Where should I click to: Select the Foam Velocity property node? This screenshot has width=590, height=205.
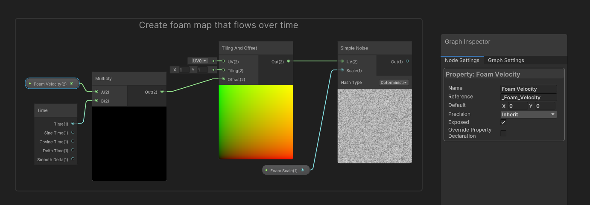point(50,84)
